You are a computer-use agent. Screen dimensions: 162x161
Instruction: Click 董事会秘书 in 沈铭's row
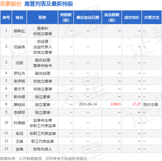(x=43, y=66)
